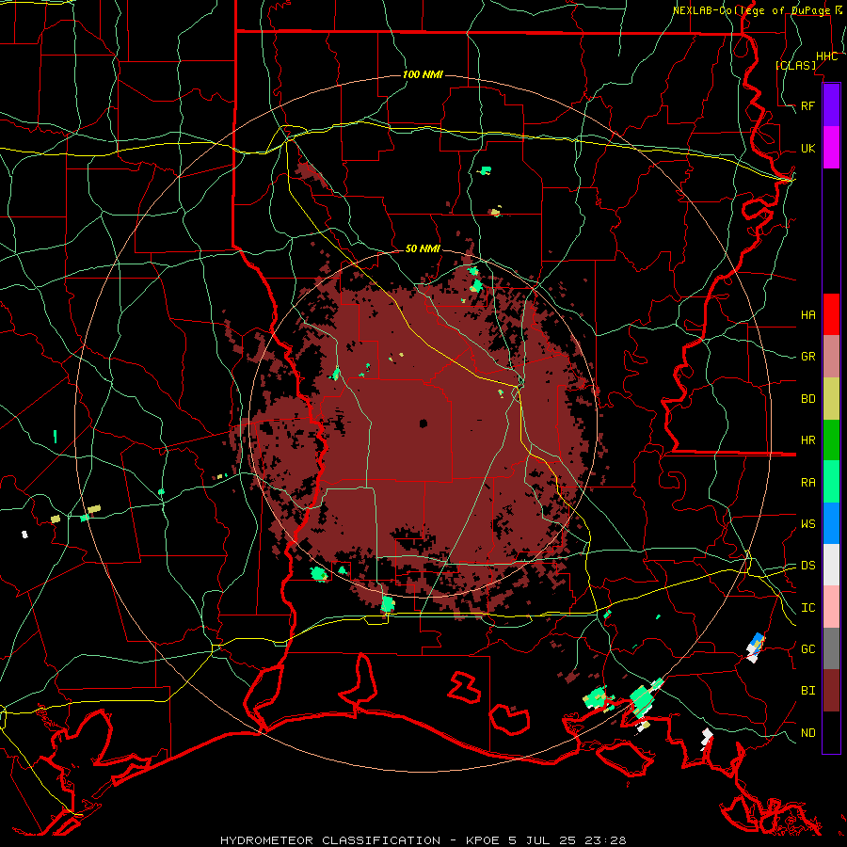Click the 'HYDROMETEOR CLASSIFICATION' title text
This screenshot has height=847, width=847.
coord(330,840)
